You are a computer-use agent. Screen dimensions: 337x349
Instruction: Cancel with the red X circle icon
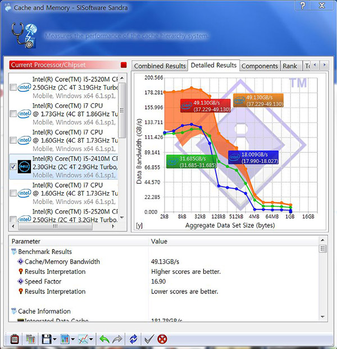[162, 339]
